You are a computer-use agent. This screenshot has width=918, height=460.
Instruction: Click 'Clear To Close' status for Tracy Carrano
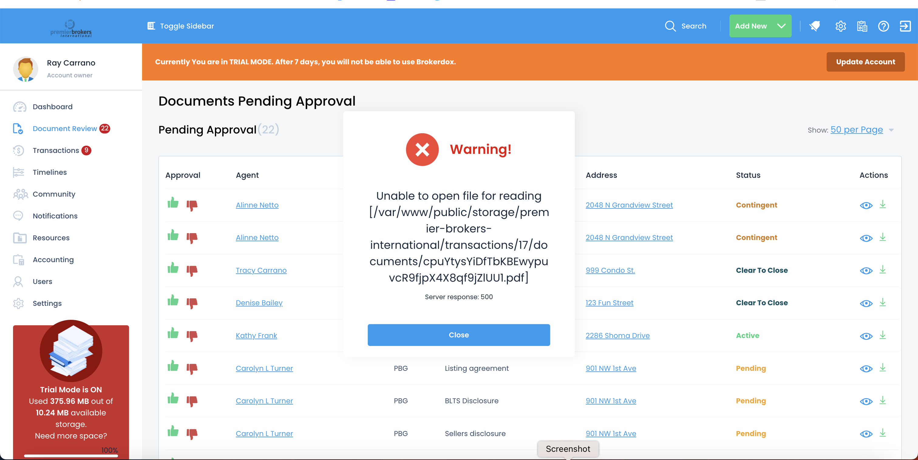762,270
